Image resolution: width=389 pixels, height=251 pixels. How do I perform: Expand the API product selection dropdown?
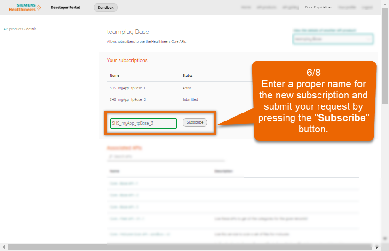pyautogui.click(x=333, y=39)
